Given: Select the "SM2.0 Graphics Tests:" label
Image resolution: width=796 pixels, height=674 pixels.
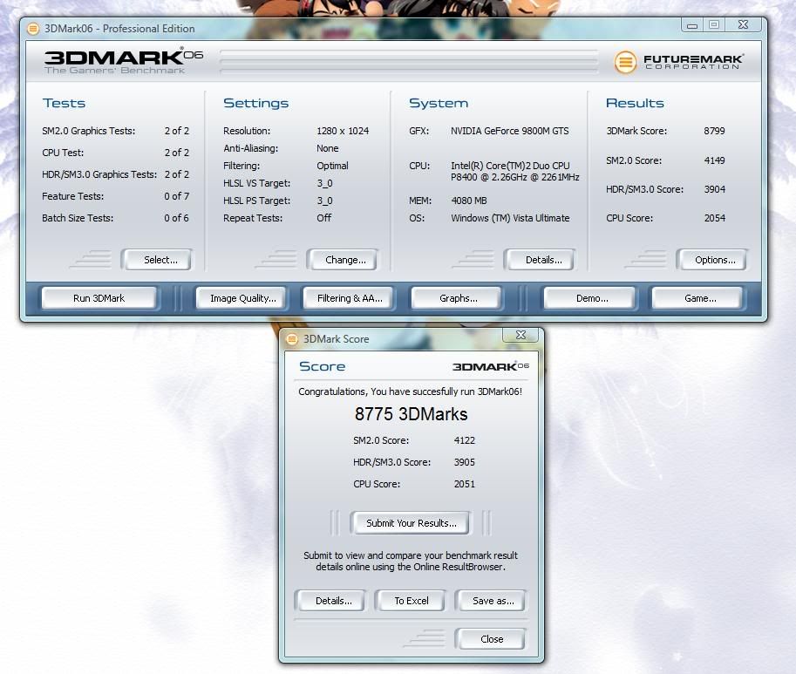Looking at the screenshot, I should tap(89, 131).
